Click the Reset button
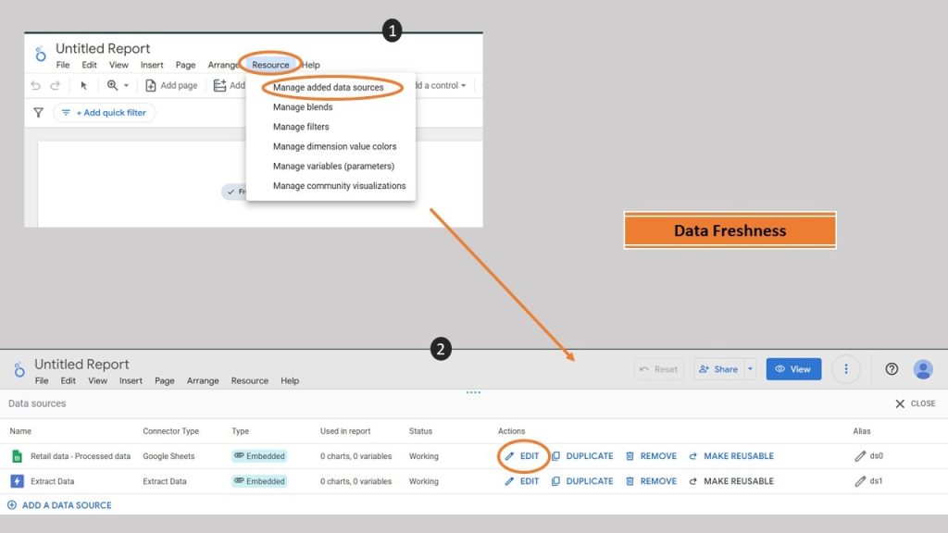This screenshot has height=533, width=948. pyautogui.click(x=659, y=369)
